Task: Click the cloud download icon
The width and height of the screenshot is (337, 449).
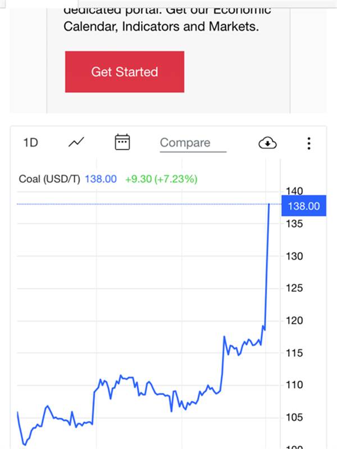Action: pyautogui.click(x=267, y=143)
